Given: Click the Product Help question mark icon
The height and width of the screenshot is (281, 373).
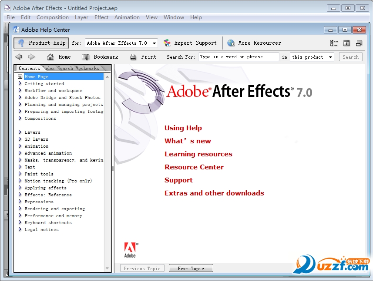Looking at the screenshot, I should pyautogui.click(x=21, y=43).
